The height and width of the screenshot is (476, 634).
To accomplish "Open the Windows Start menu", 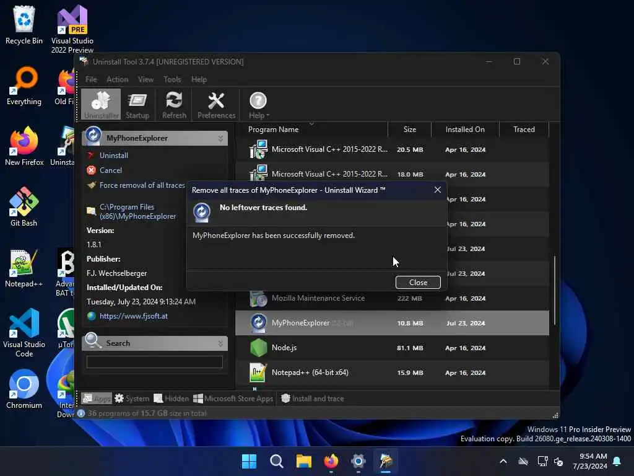I will (x=249, y=461).
